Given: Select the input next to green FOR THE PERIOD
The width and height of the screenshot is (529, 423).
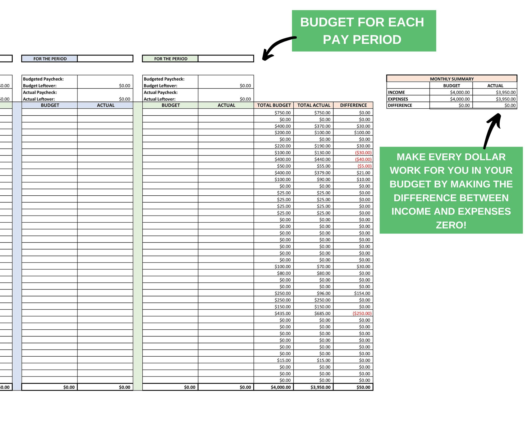Looking at the screenshot, I should pos(226,59).
